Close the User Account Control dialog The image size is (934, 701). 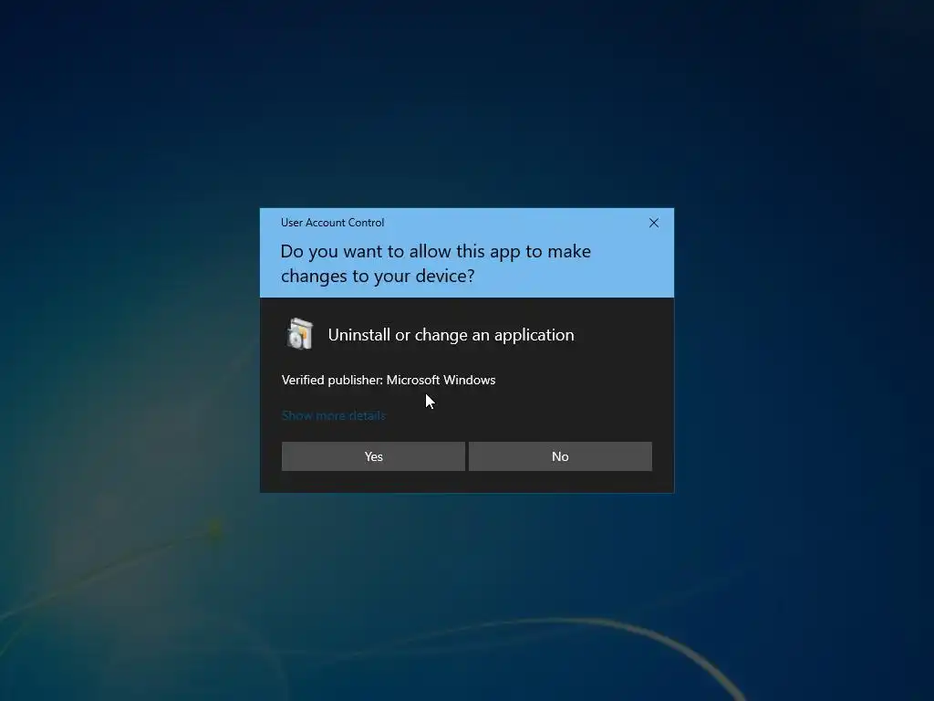(653, 223)
